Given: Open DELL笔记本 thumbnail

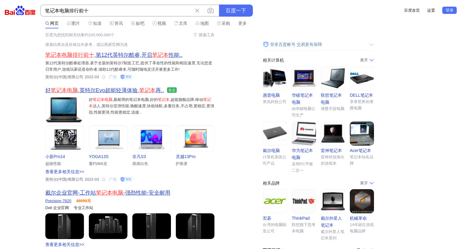Looking at the screenshot, I should (362, 78).
